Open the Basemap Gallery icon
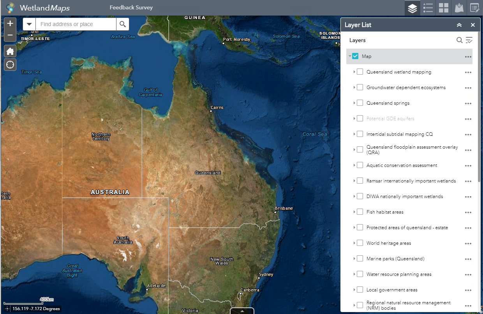The width and height of the screenshot is (483, 314). [444, 8]
